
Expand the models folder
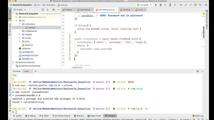point(20,35)
